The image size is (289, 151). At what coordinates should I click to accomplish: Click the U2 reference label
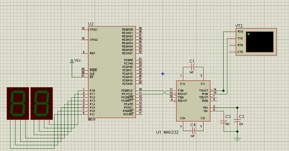pos(91,24)
